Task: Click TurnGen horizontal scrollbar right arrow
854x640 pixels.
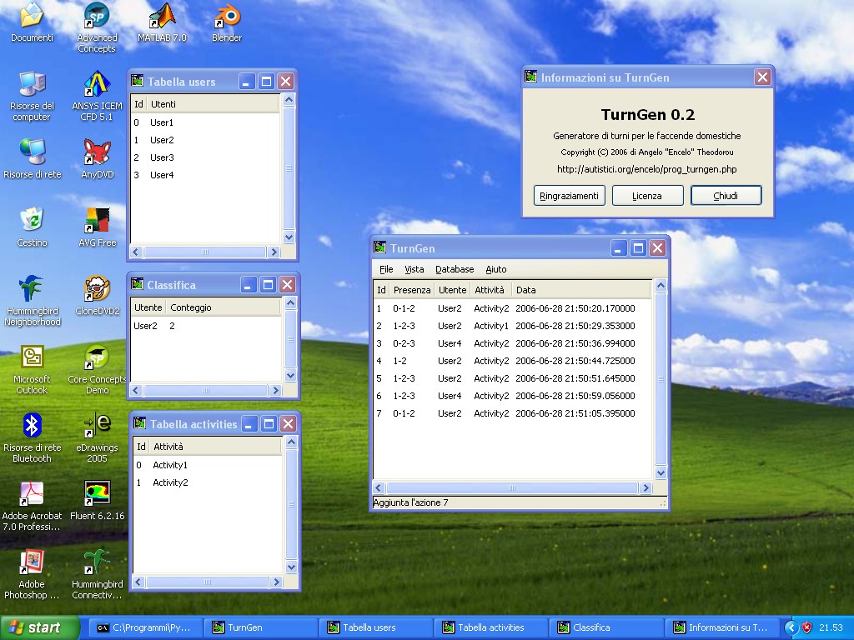Action: click(x=646, y=487)
